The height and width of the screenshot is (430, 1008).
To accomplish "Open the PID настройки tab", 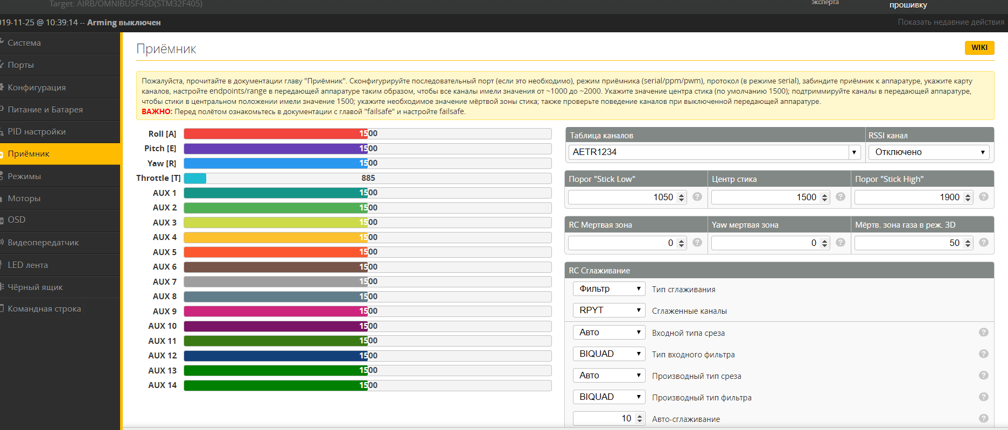I will point(37,132).
